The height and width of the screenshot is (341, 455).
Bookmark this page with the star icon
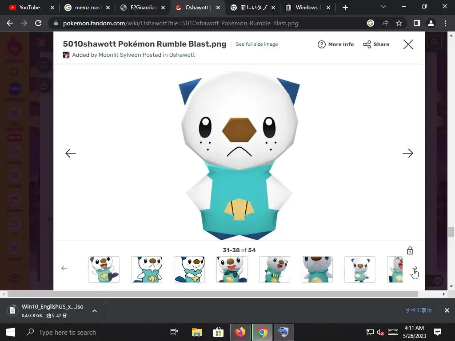coord(399,23)
